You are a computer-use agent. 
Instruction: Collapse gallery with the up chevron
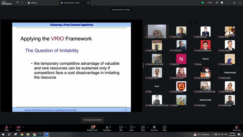tap(193, 22)
